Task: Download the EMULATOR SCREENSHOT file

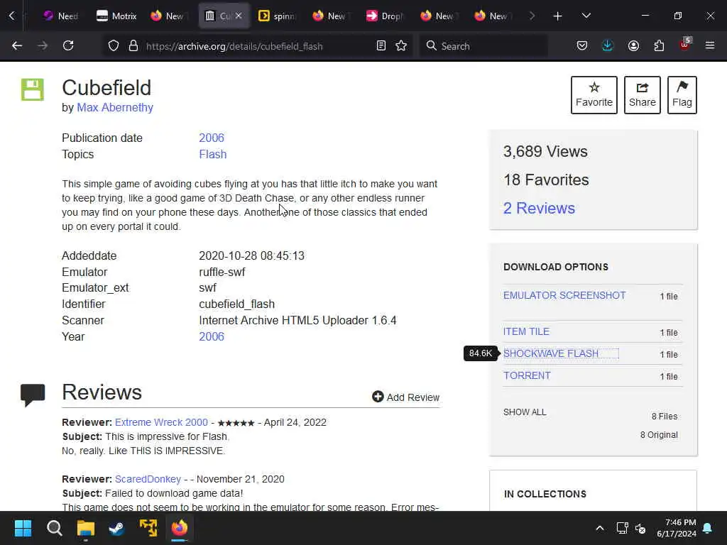Action: tap(564, 296)
